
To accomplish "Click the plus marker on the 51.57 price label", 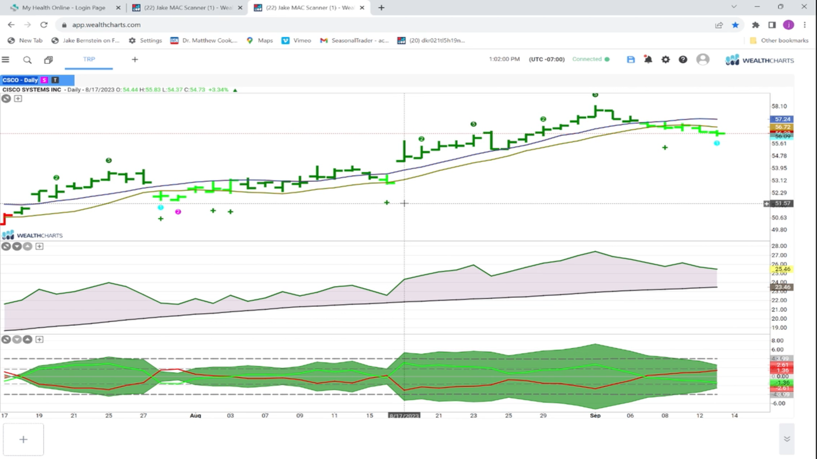I will pos(766,204).
